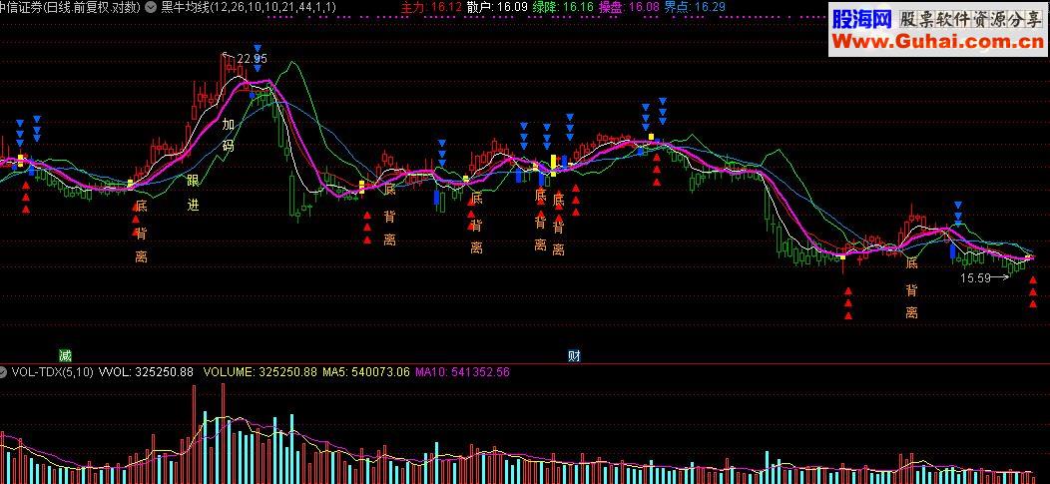Click the 22.95 high price label
This screenshot has height=484, width=1050.
(x=252, y=58)
